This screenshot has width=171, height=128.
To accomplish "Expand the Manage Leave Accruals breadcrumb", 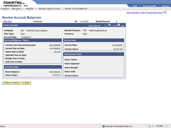I will [x=49, y=9].
